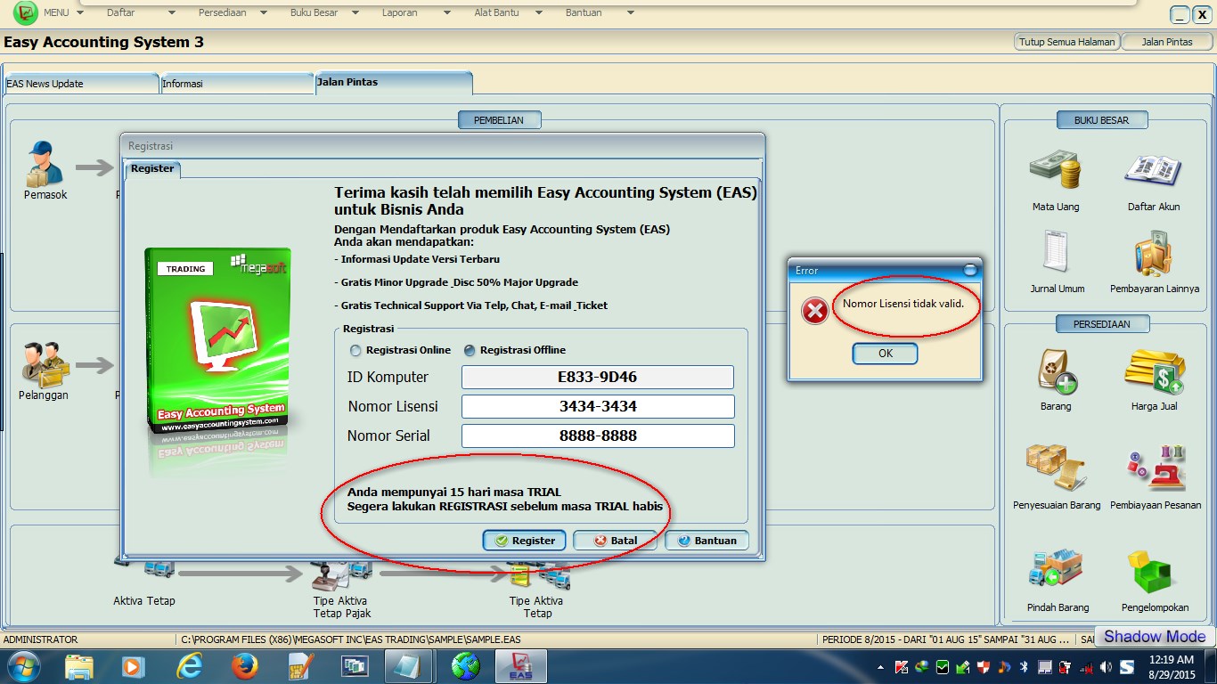Click OK in Error dialog
Viewport: 1217px width, 684px height.
pos(885,354)
